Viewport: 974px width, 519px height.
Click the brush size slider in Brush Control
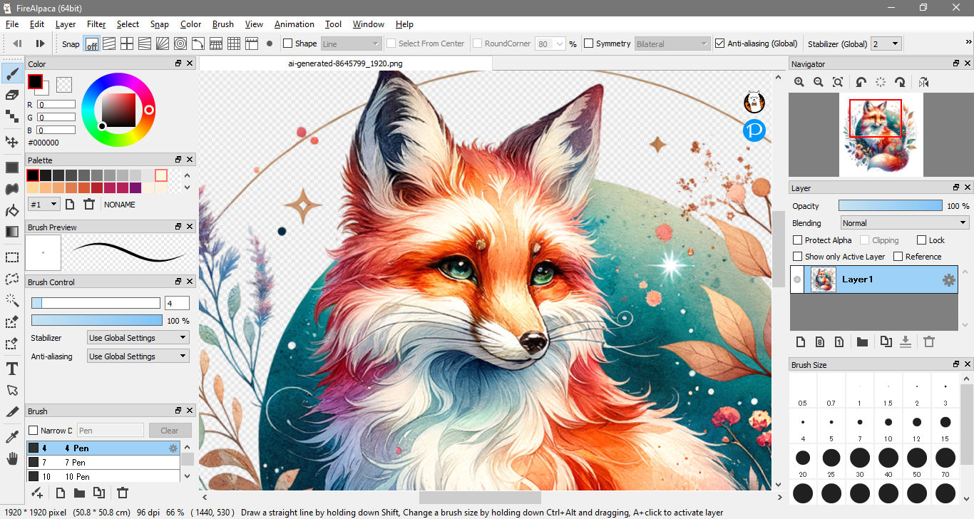[x=96, y=303]
